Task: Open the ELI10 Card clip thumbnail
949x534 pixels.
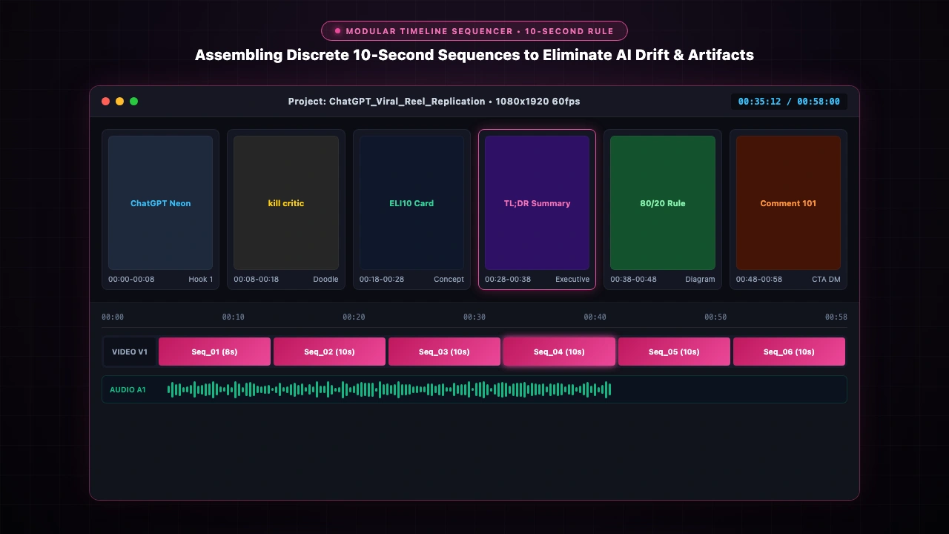Action: point(411,202)
